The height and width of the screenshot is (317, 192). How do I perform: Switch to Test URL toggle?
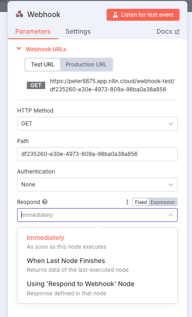[42, 65]
